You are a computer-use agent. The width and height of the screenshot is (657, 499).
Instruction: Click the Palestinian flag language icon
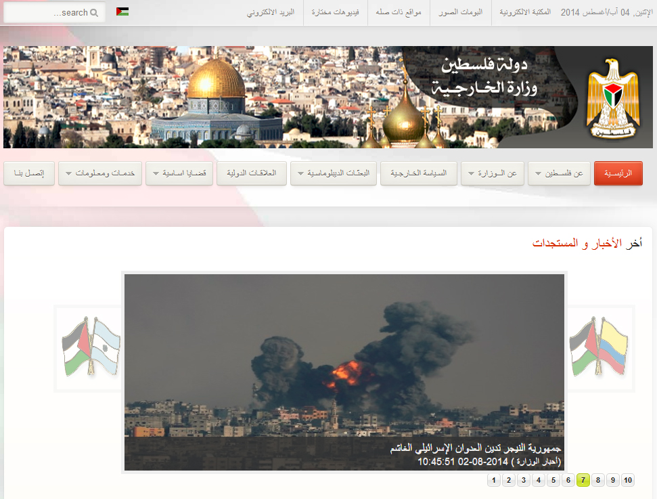pyautogui.click(x=122, y=12)
